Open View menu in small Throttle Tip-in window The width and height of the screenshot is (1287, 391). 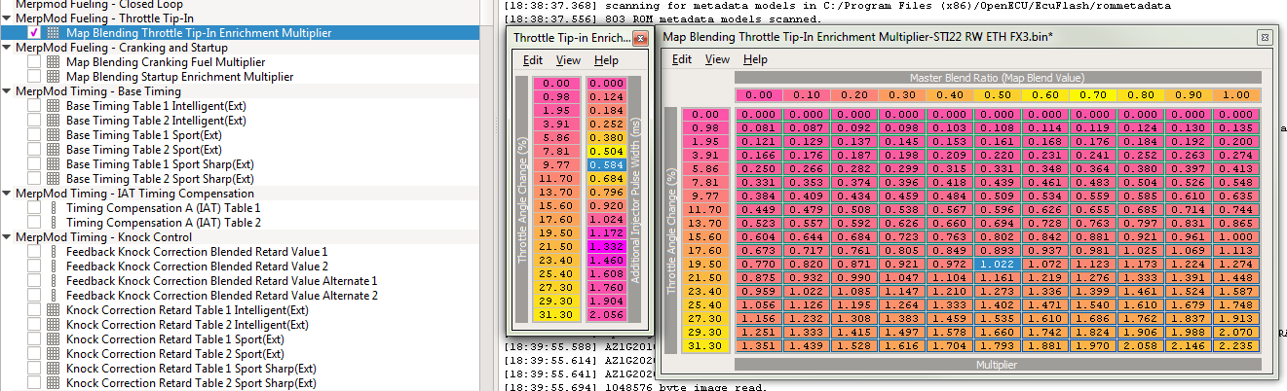(x=568, y=60)
